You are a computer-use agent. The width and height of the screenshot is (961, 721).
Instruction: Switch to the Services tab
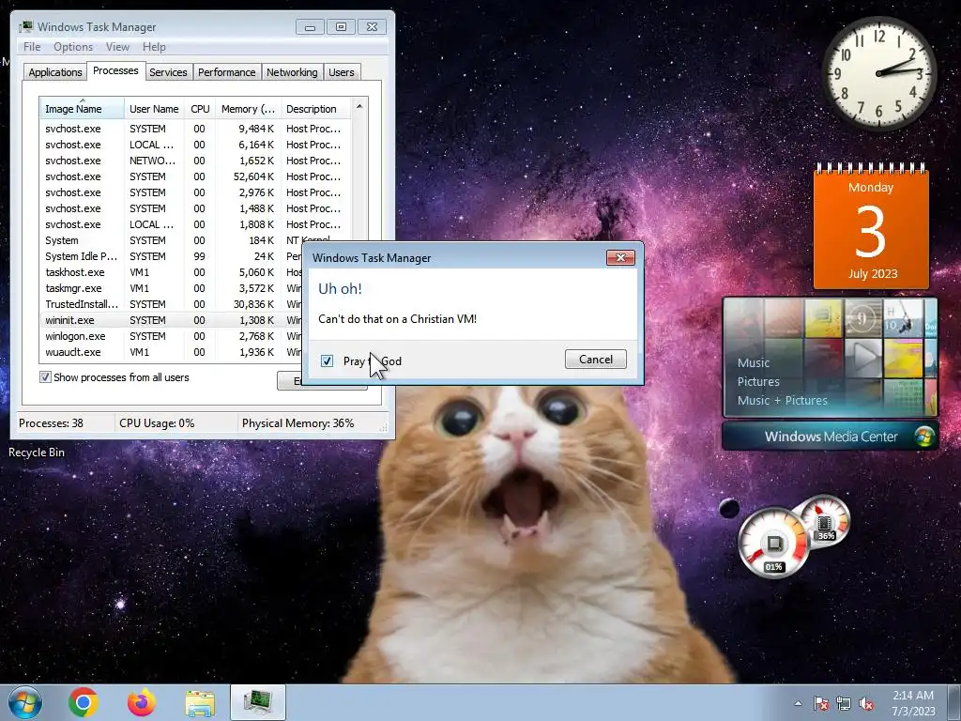point(168,71)
